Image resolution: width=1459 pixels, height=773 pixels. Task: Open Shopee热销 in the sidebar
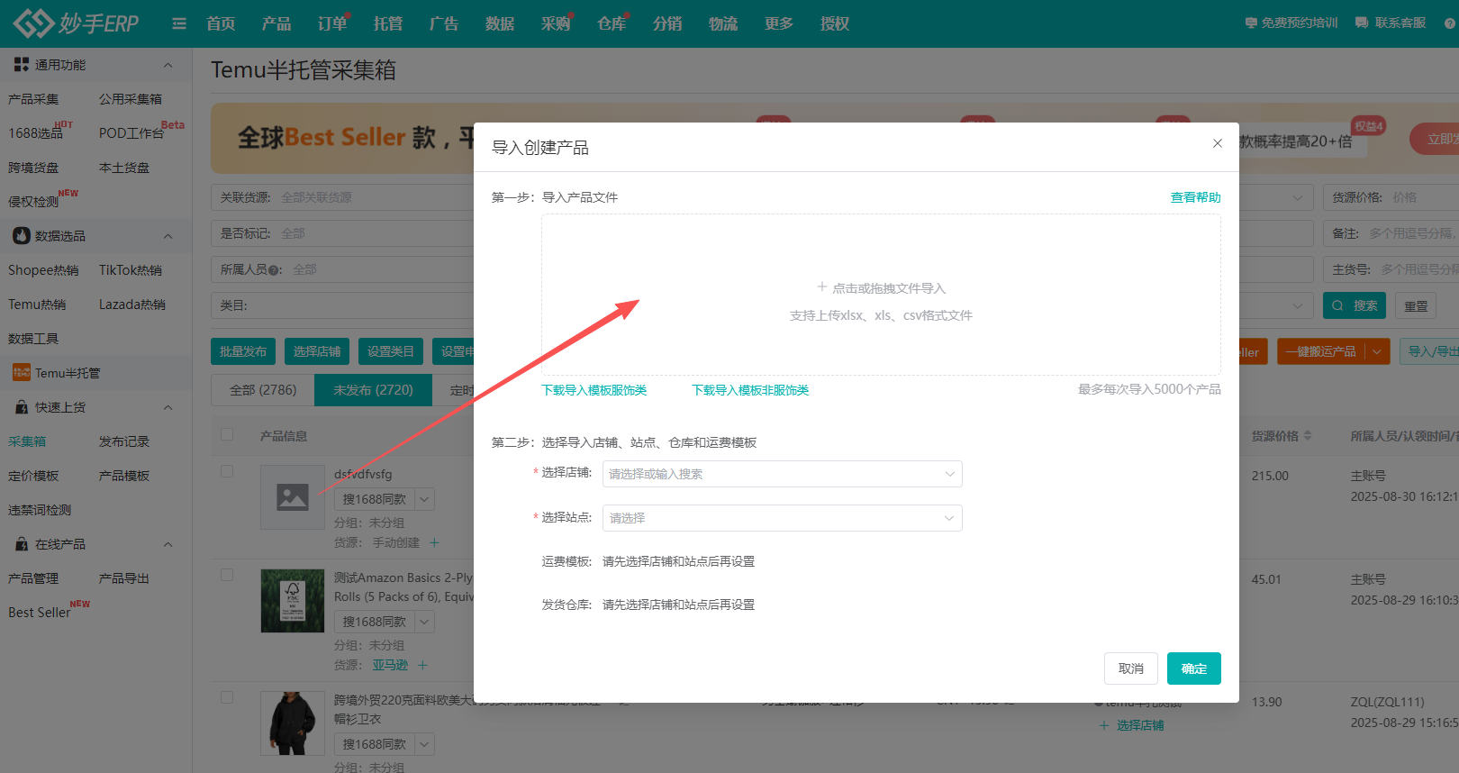click(43, 270)
